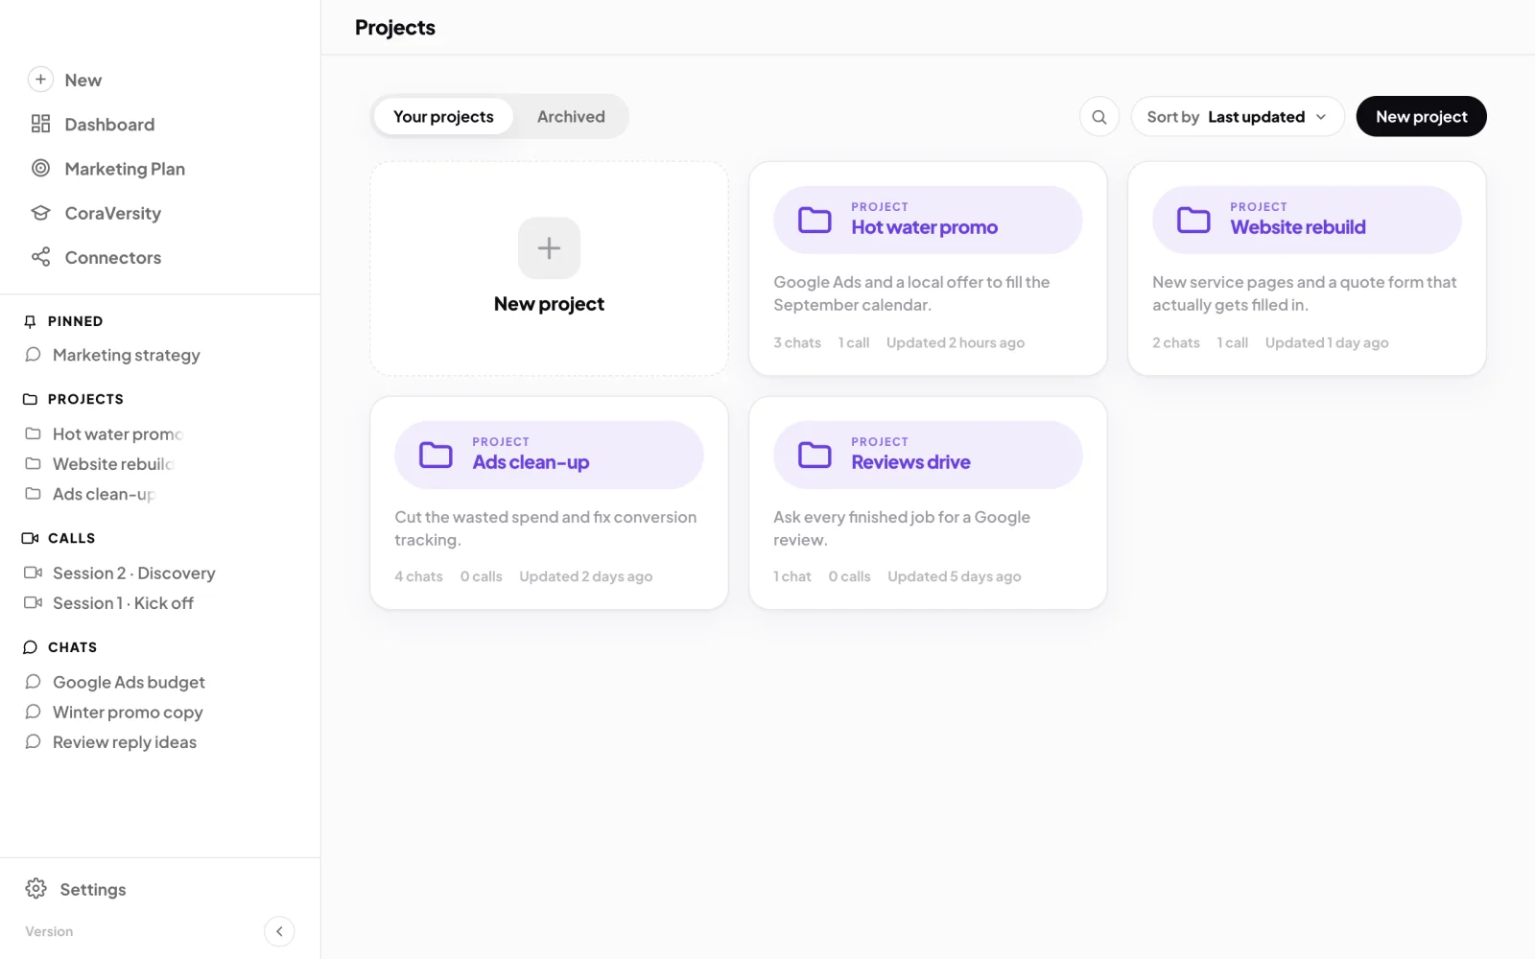Open the Reviews drive project title
The image size is (1535, 959).
[910, 462]
